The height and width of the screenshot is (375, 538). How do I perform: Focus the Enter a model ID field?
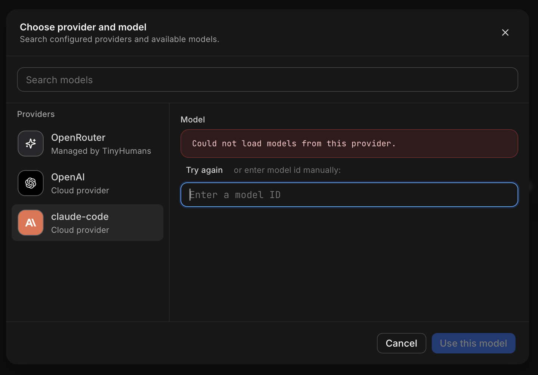coord(349,195)
